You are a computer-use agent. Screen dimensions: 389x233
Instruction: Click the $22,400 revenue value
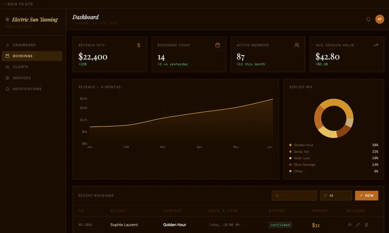(93, 57)
